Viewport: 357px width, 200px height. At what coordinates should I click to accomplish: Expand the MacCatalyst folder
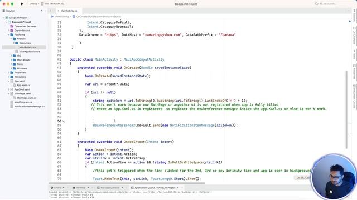click(x=11, y=60)
